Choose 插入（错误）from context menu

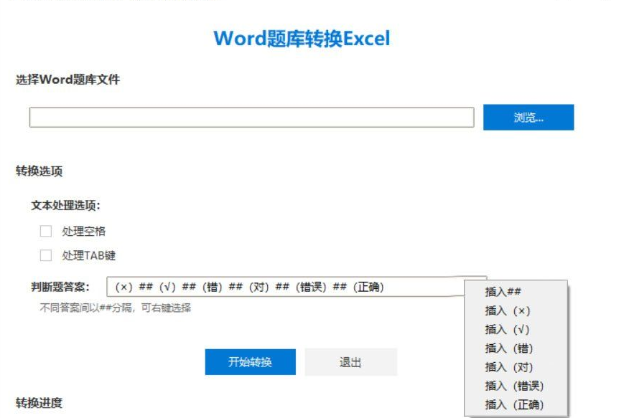pyautogui.click(x=516, y=386)
